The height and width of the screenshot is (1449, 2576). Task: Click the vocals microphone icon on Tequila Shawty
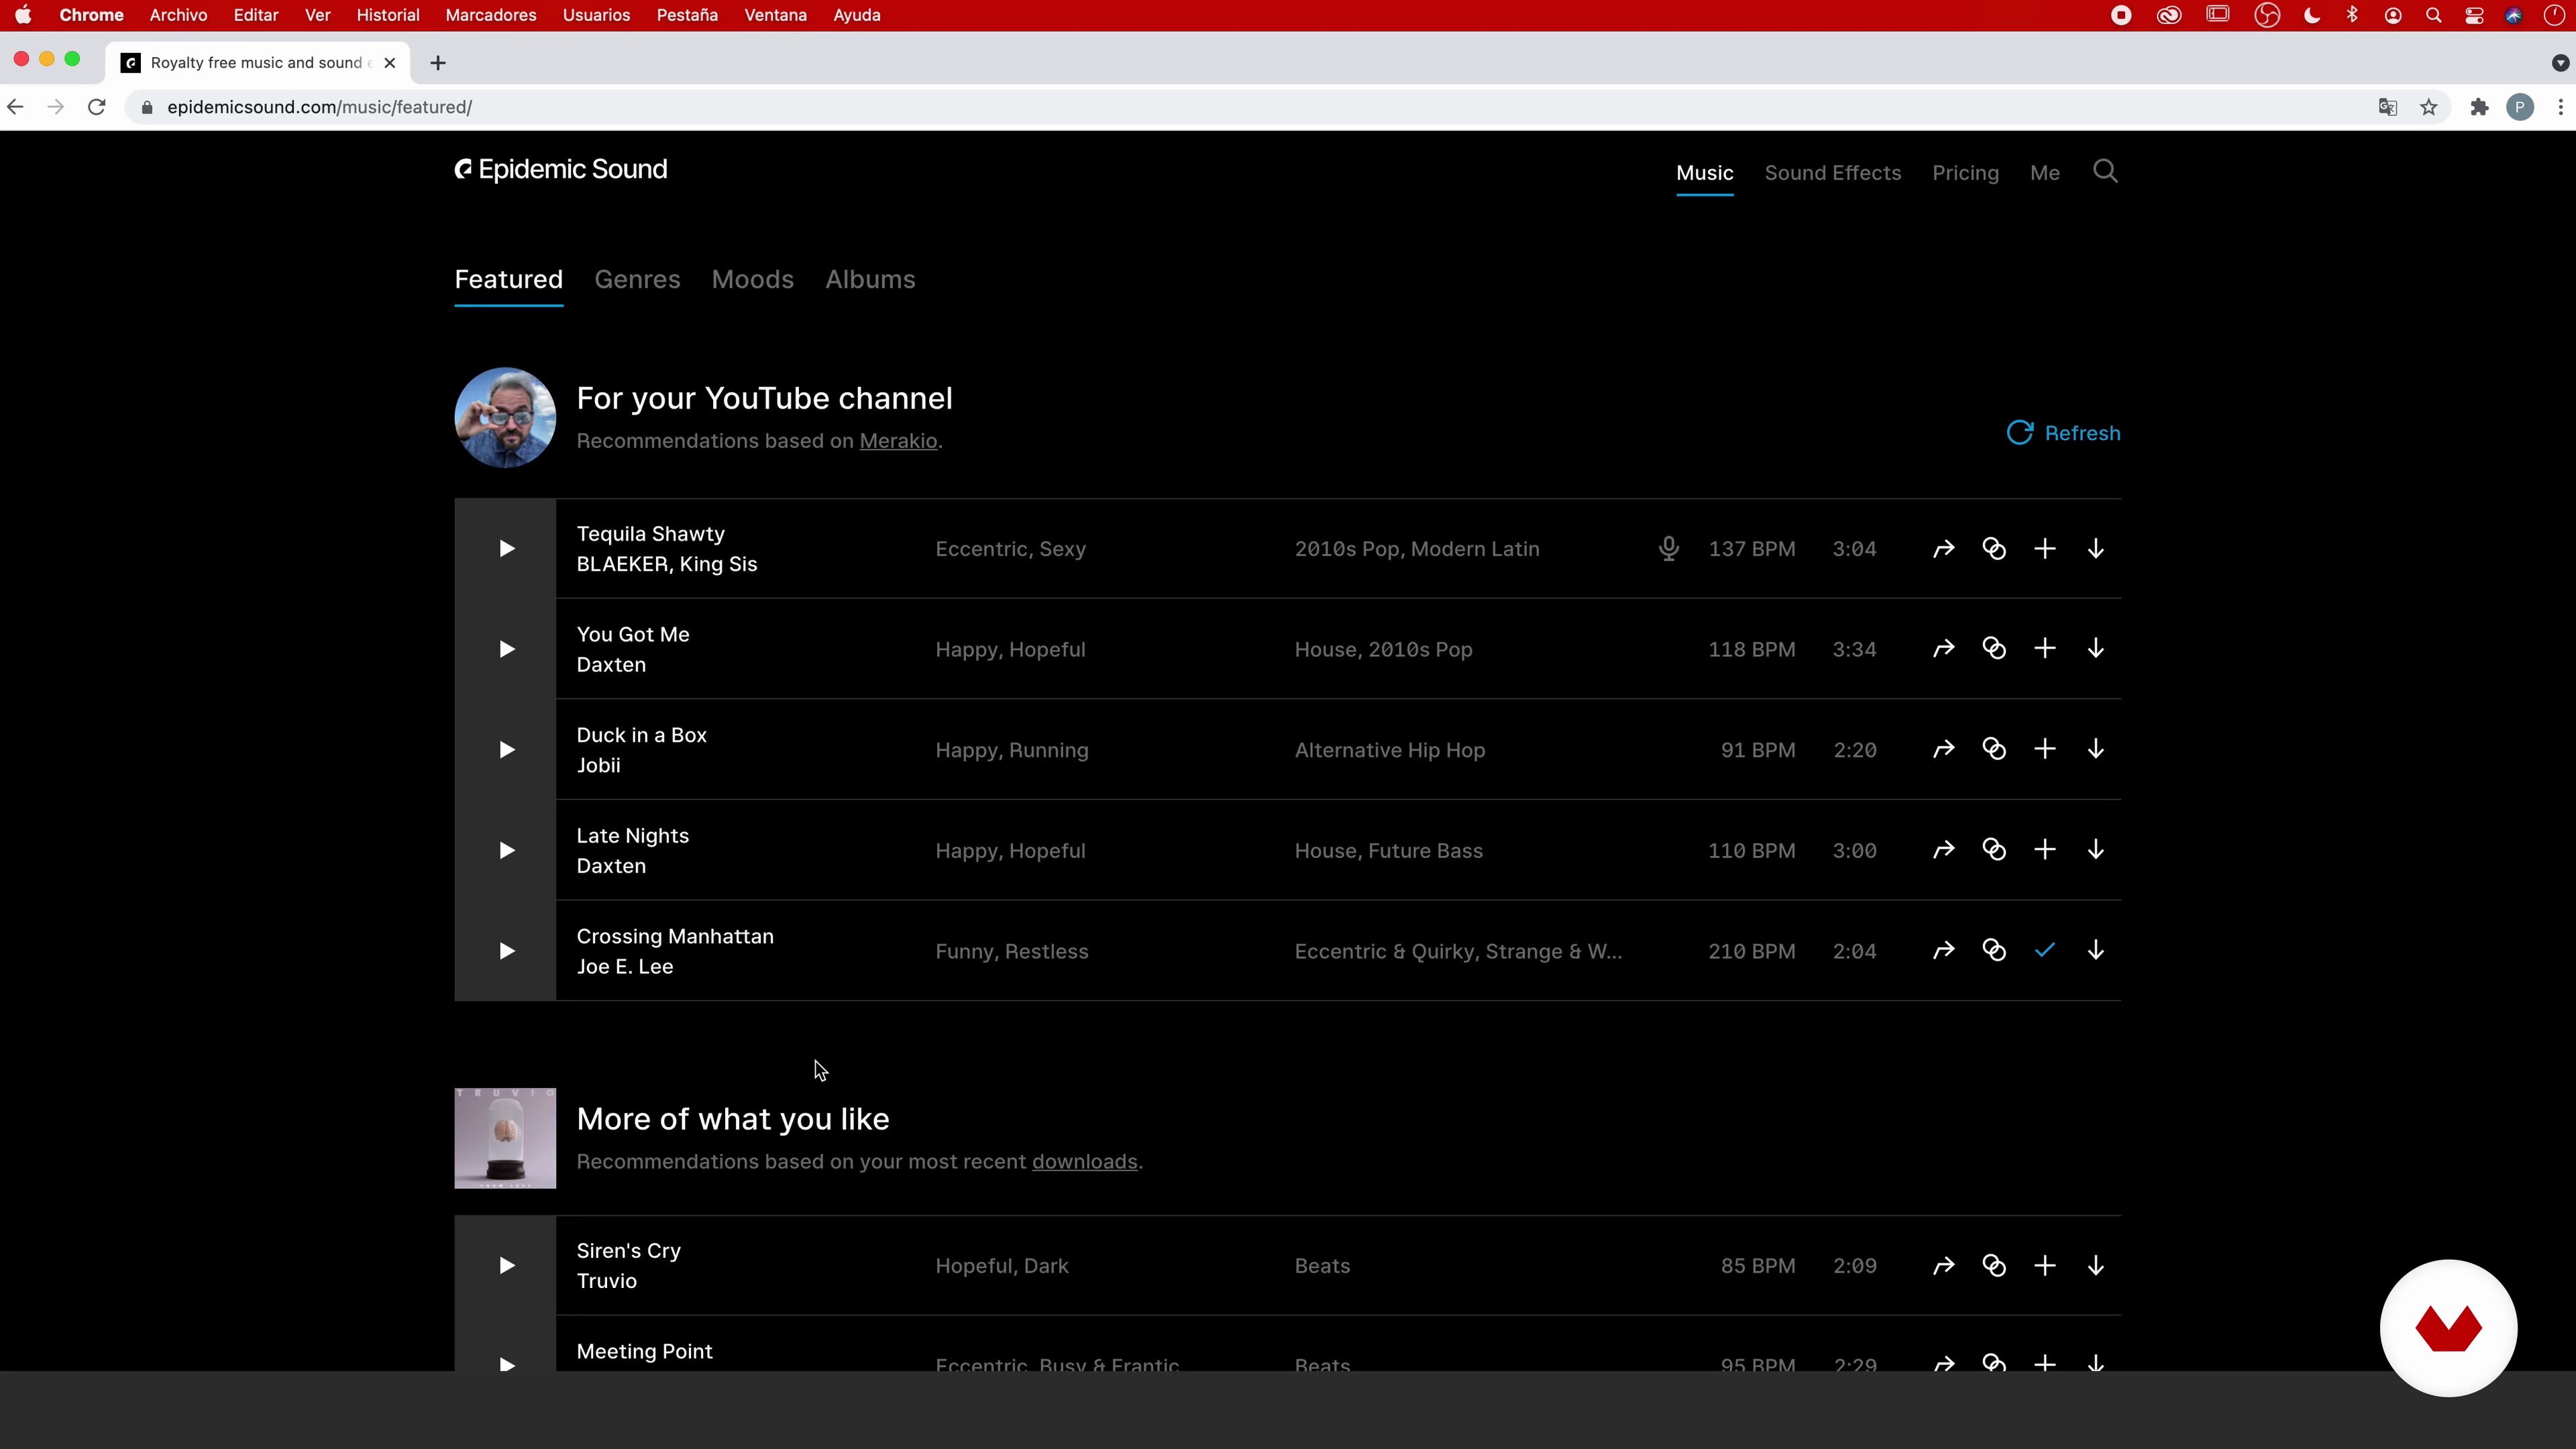pos(1668,548)
